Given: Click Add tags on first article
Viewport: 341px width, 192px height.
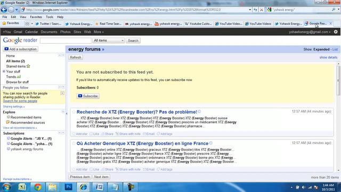Looking at the screenshot, I should tap(165, 134).
